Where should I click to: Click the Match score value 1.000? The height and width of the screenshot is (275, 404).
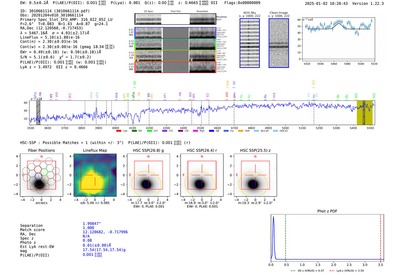point(88,228)
